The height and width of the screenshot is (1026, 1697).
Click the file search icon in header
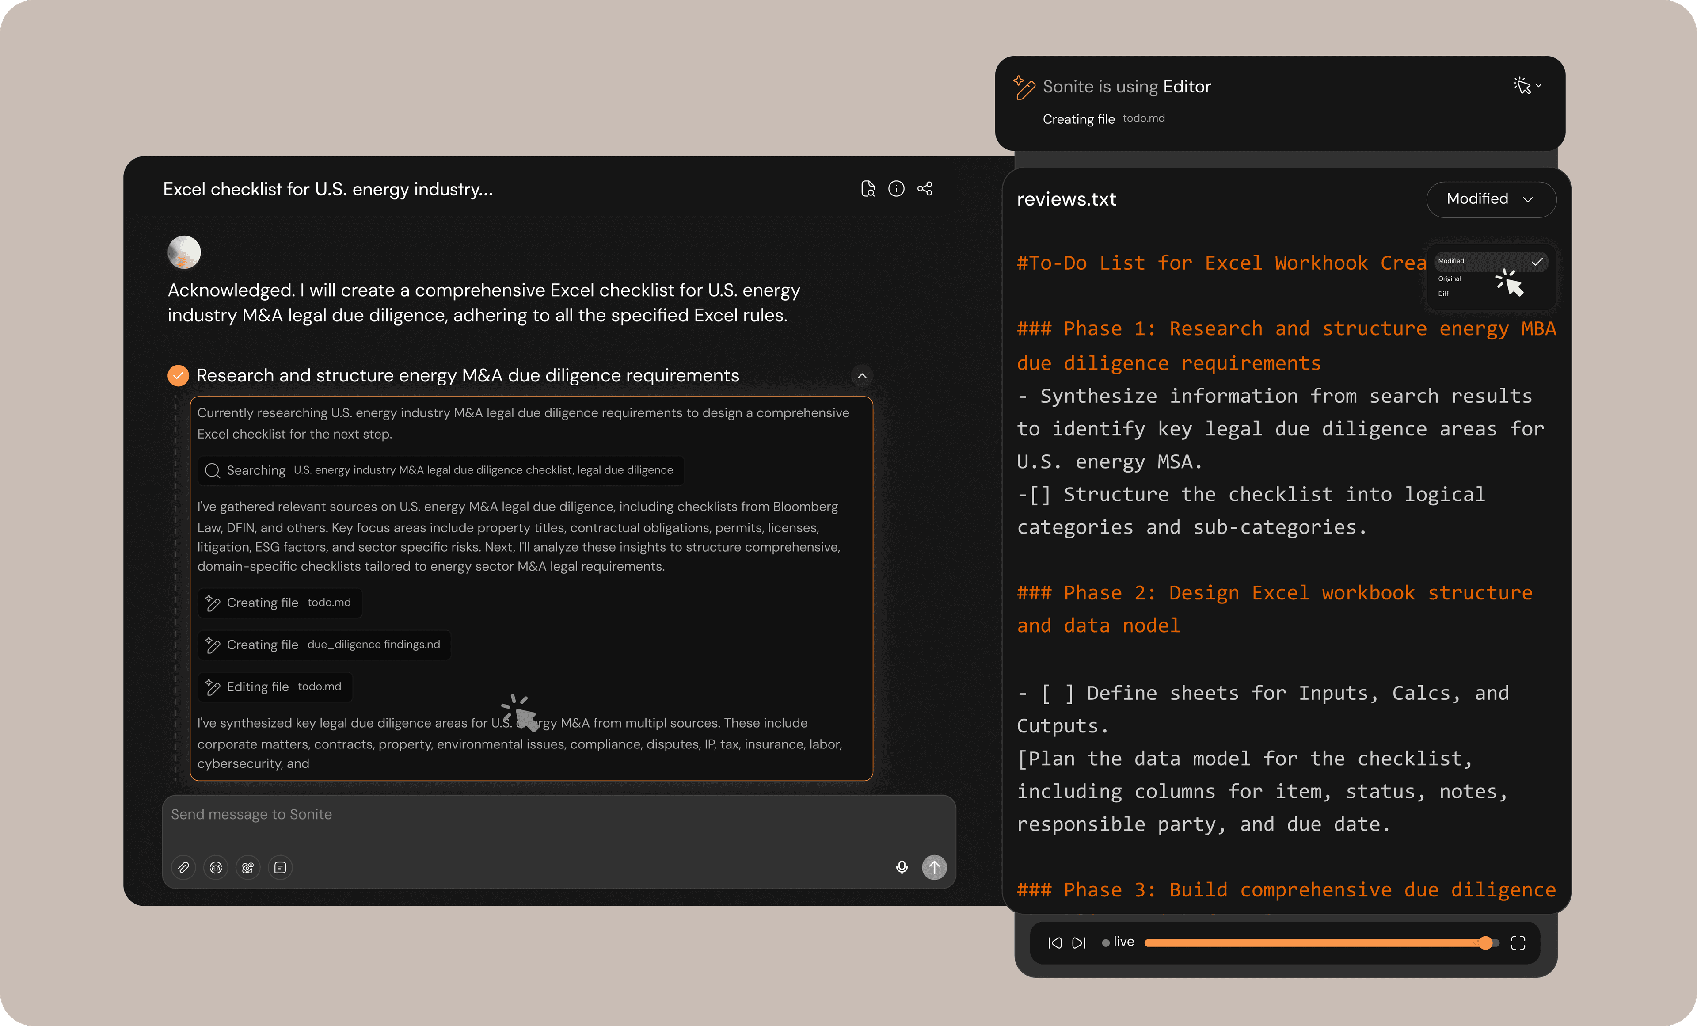pos(868,189)
